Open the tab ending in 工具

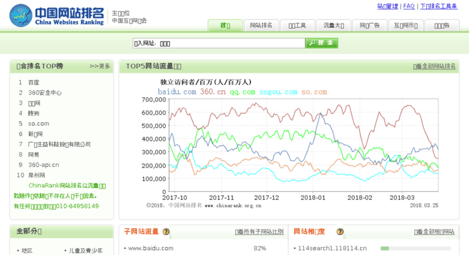click(298, 25)
